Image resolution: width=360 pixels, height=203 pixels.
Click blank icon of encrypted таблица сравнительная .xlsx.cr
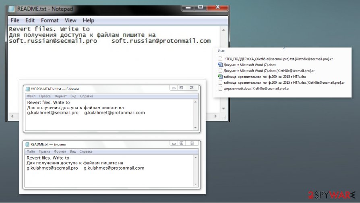220,83
